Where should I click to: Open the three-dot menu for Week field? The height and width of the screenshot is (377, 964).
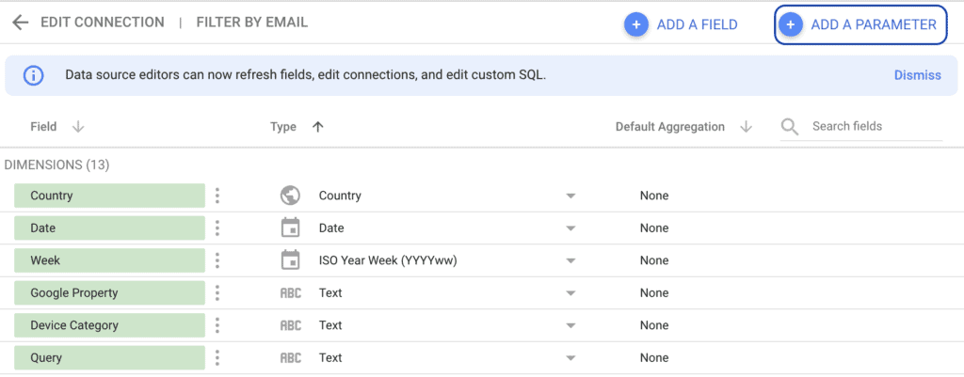(217, 260)
